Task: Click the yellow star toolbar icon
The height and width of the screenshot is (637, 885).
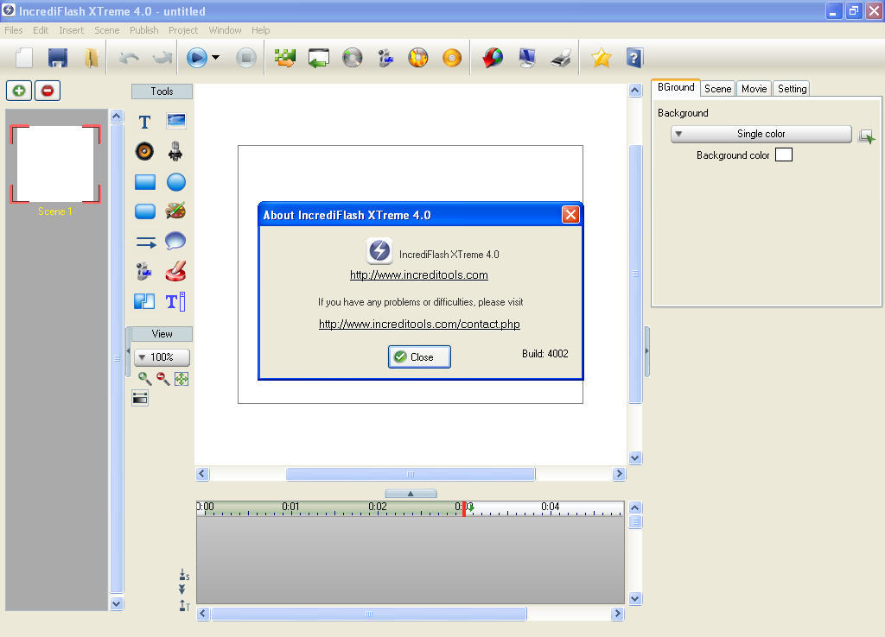Action: pyautogui.click(x=602, y=58)
